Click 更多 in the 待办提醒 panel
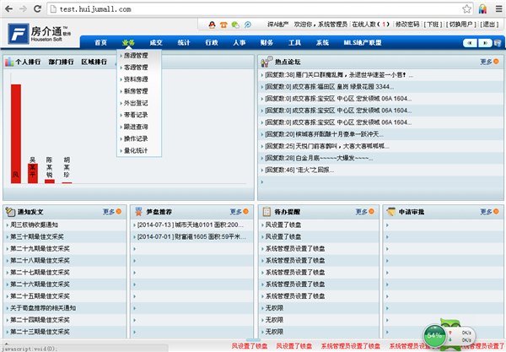This screenshot has height=352, width=506. pyautogui.click(x=364, y=212)
